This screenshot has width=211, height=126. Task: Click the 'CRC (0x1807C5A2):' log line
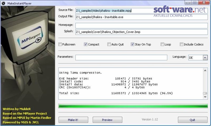[102, 87]
